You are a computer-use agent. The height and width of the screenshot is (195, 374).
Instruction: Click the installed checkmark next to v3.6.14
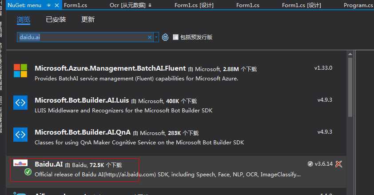[x=310, y=164]
